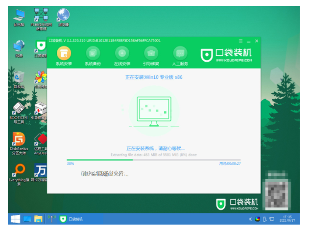Select the 万 network card driver icon
The image size is (311, 228).
39,173
